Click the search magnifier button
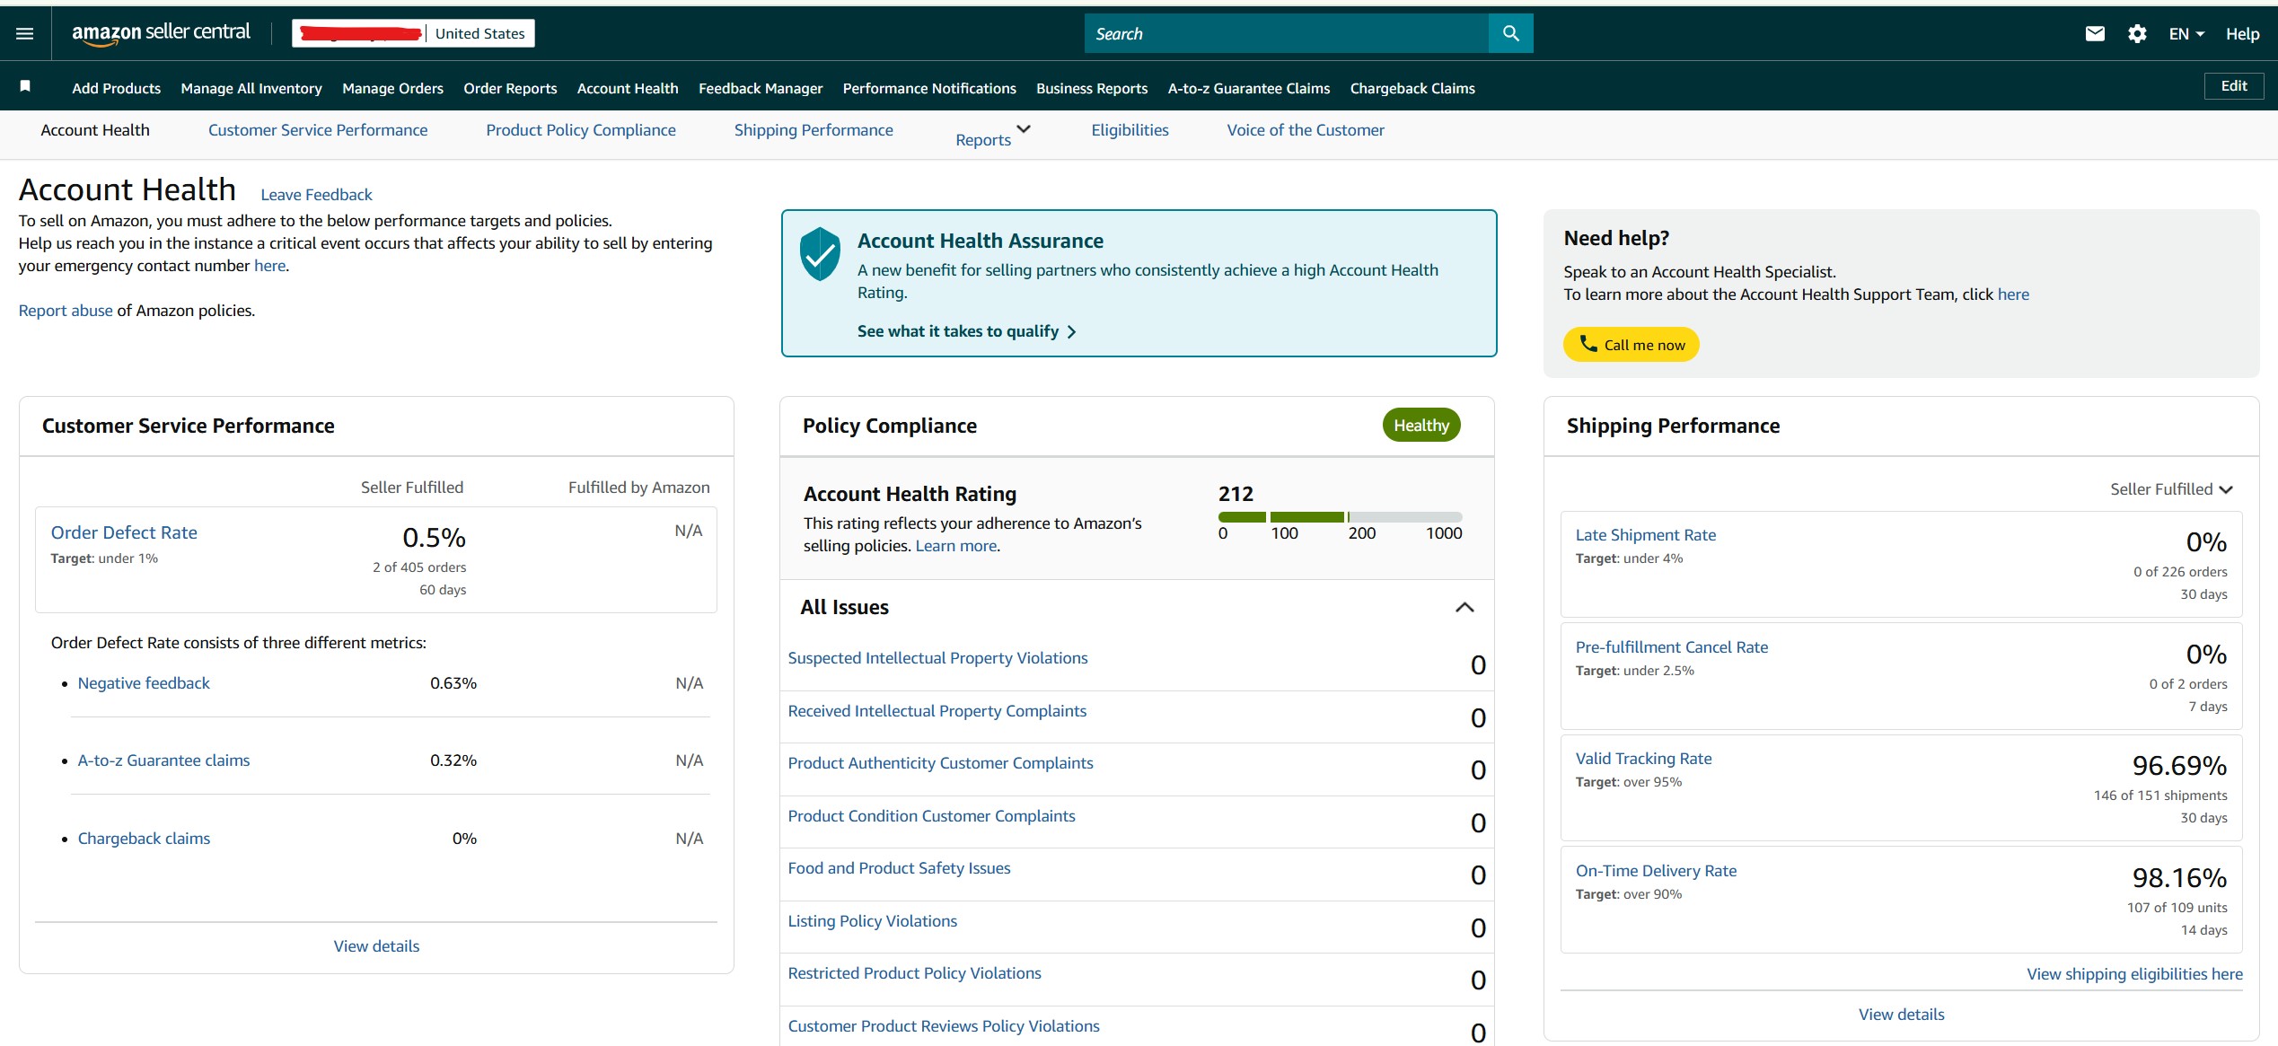Viewport: 2278px width, 1046px height. [1510, 33]
